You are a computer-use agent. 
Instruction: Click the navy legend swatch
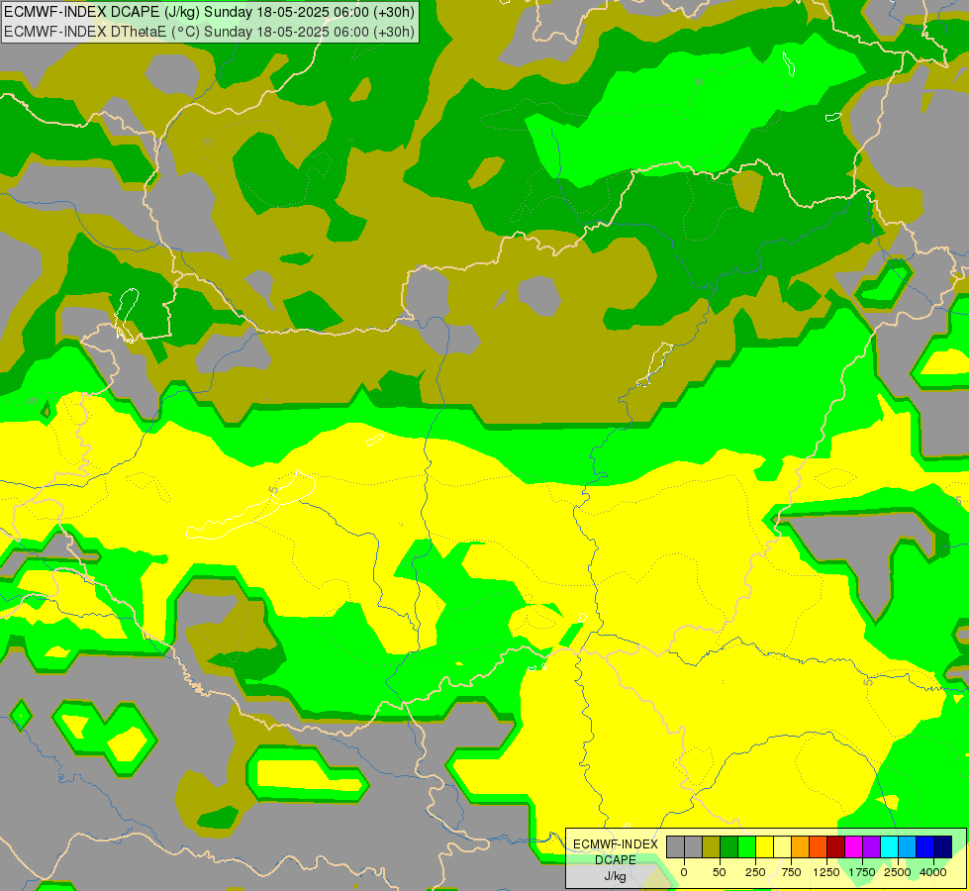(943, 846)
